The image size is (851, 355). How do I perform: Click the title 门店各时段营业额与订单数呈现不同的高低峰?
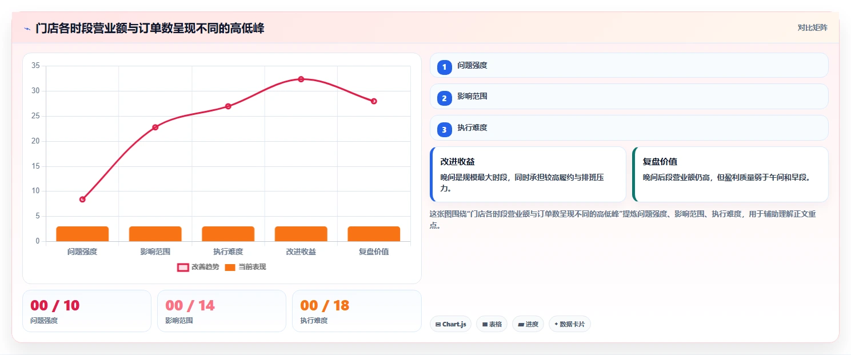pos(150,28)
